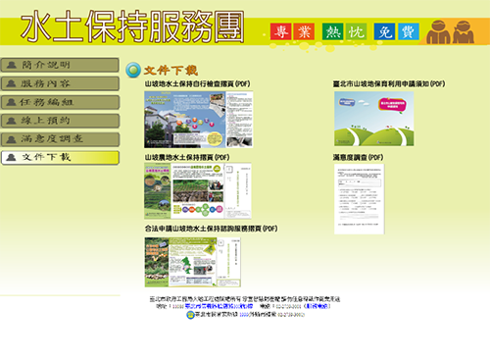Viewport: 490px width, 362px height.
Task: Click the 文件下載 section heading
Action: tap(171, 71)
